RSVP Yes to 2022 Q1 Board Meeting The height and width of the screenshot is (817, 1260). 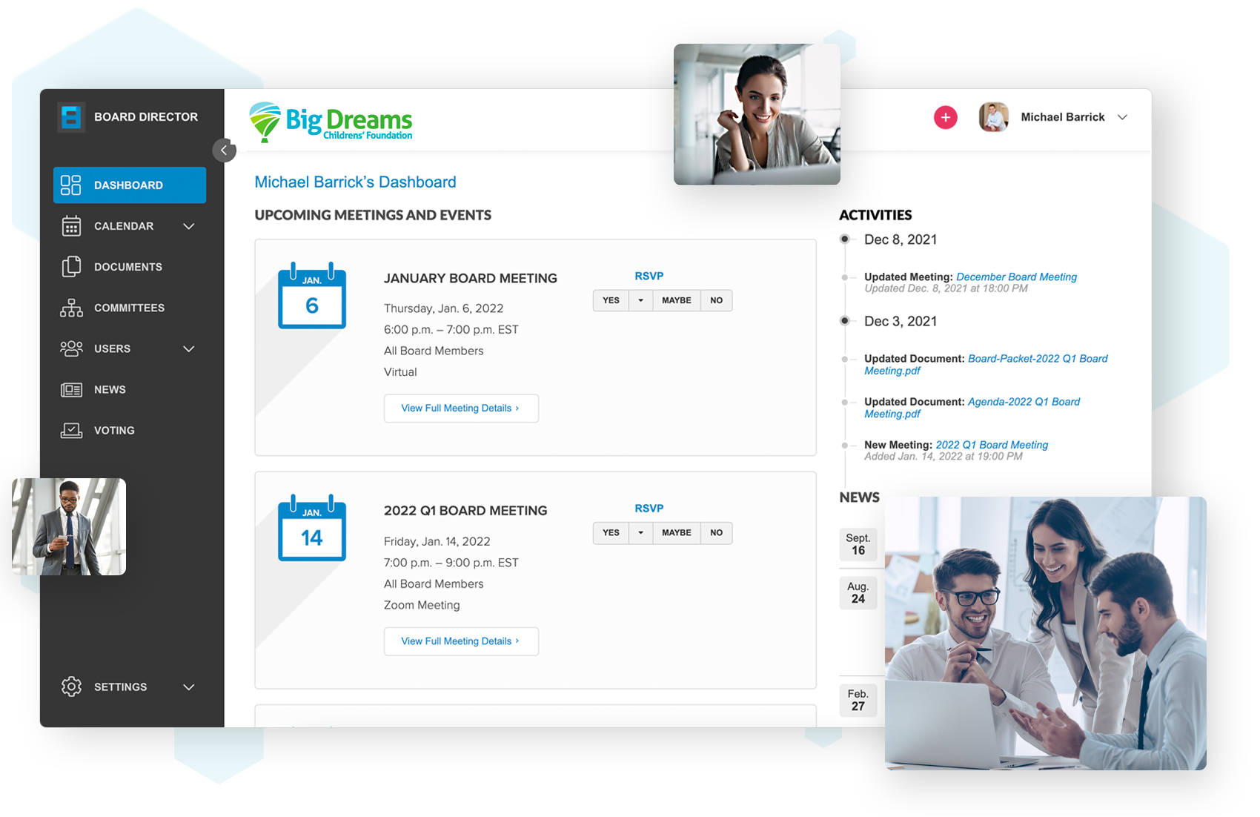pos(611,533)
